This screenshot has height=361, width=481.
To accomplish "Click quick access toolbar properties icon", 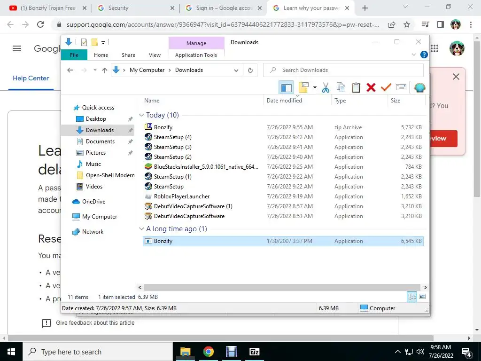I will [x=84, y=42].
